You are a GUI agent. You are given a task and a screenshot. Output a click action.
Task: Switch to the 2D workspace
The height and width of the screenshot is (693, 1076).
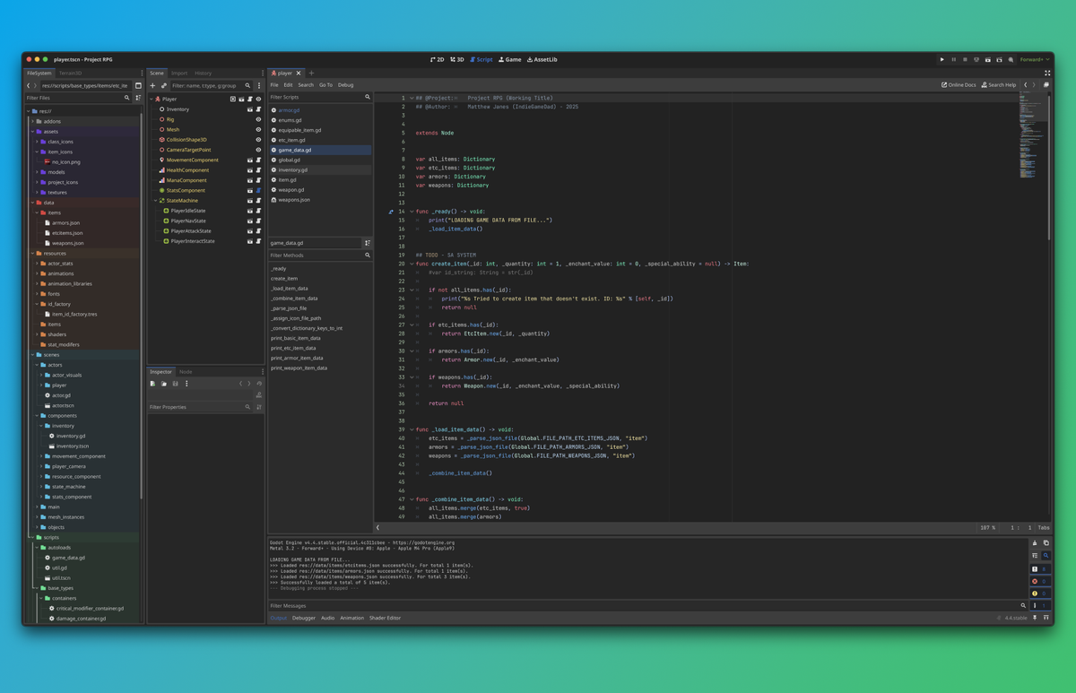click(x=437, y=59)
